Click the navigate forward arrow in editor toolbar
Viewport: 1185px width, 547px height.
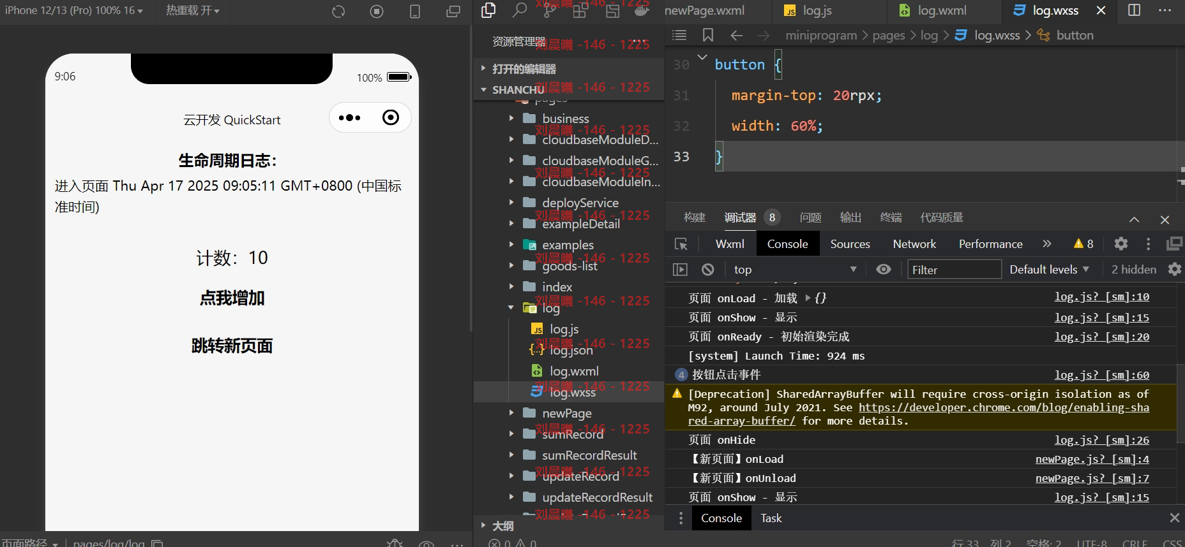[764, 35]
